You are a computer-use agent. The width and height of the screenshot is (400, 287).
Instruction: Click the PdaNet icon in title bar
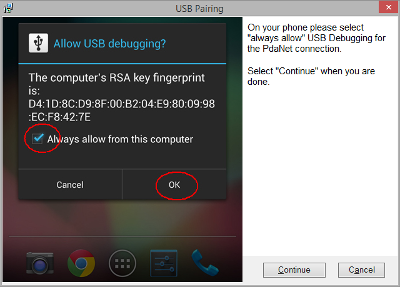[8, 8]
